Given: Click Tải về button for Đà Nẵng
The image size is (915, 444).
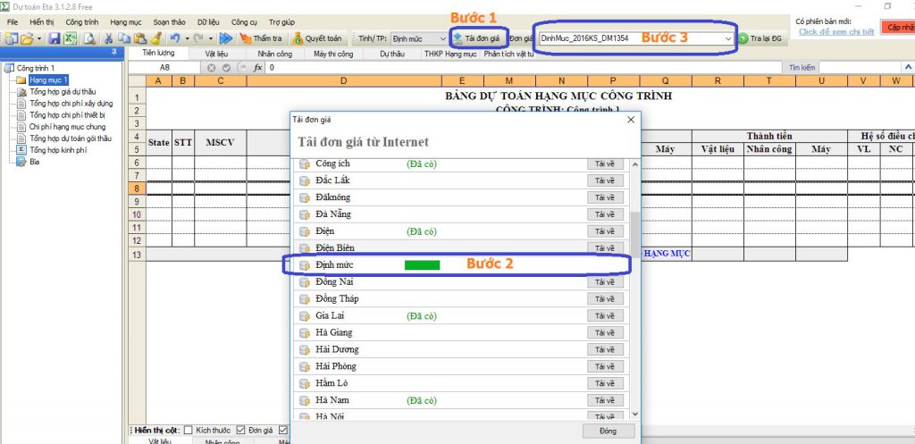Looking at the screenshot, I should 605,214.
